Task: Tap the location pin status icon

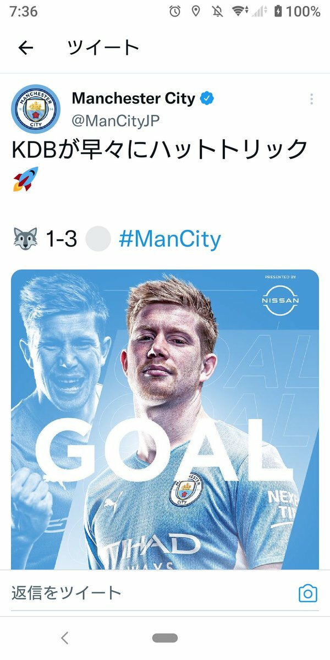Action: click(x=195, y=11)
